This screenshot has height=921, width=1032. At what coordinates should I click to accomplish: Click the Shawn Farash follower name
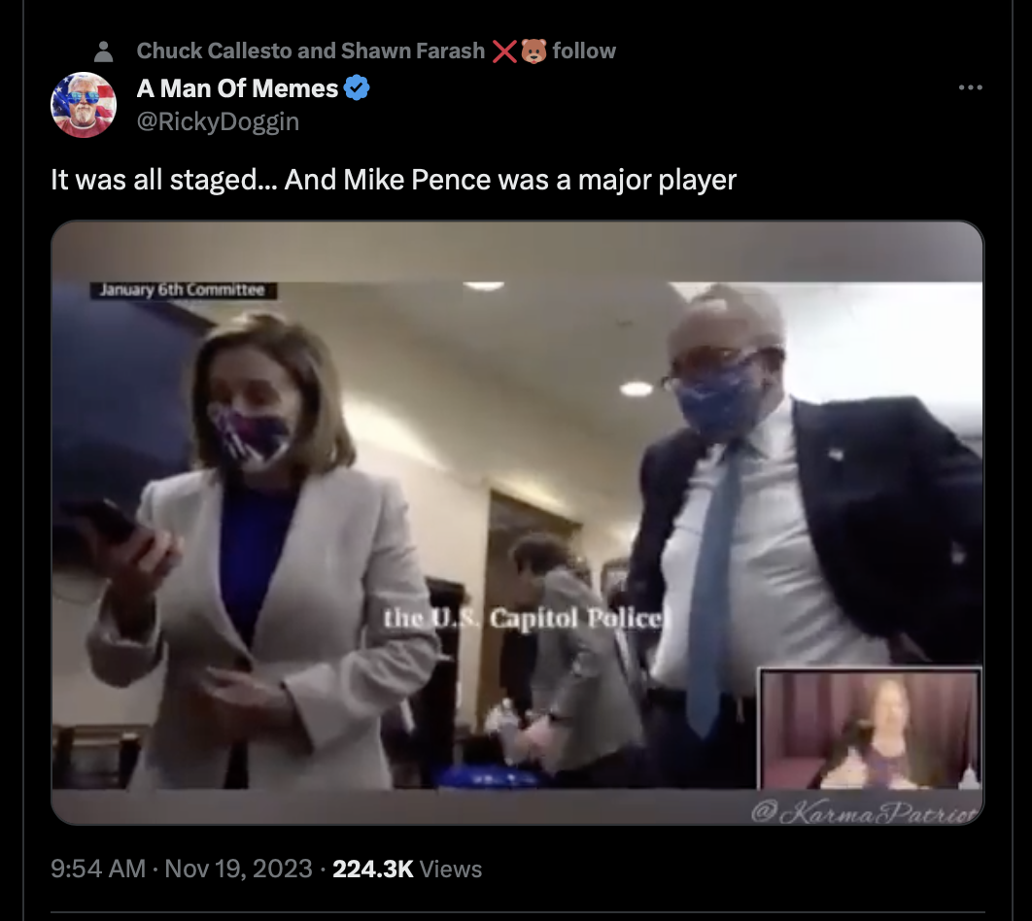413,51
